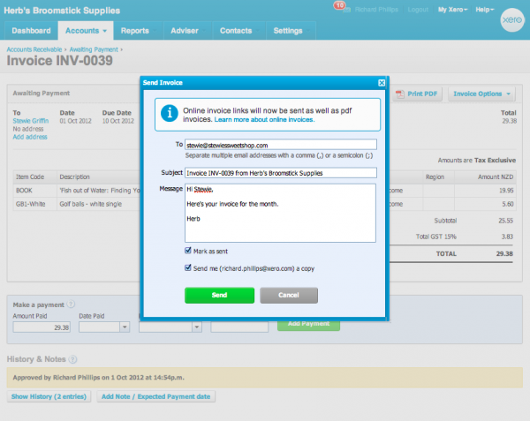Uncheck the Send me a copy checkbox
This screenshot has width=530, height=421.
[189, 267]
